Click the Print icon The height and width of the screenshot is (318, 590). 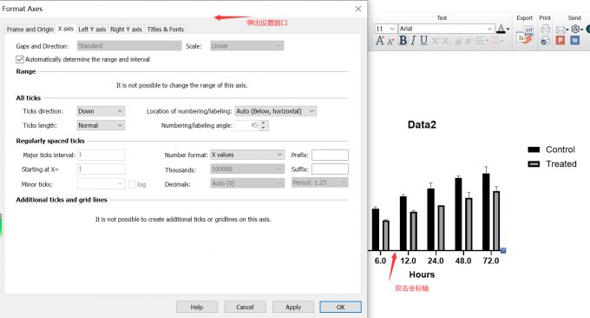pos(545,29)
